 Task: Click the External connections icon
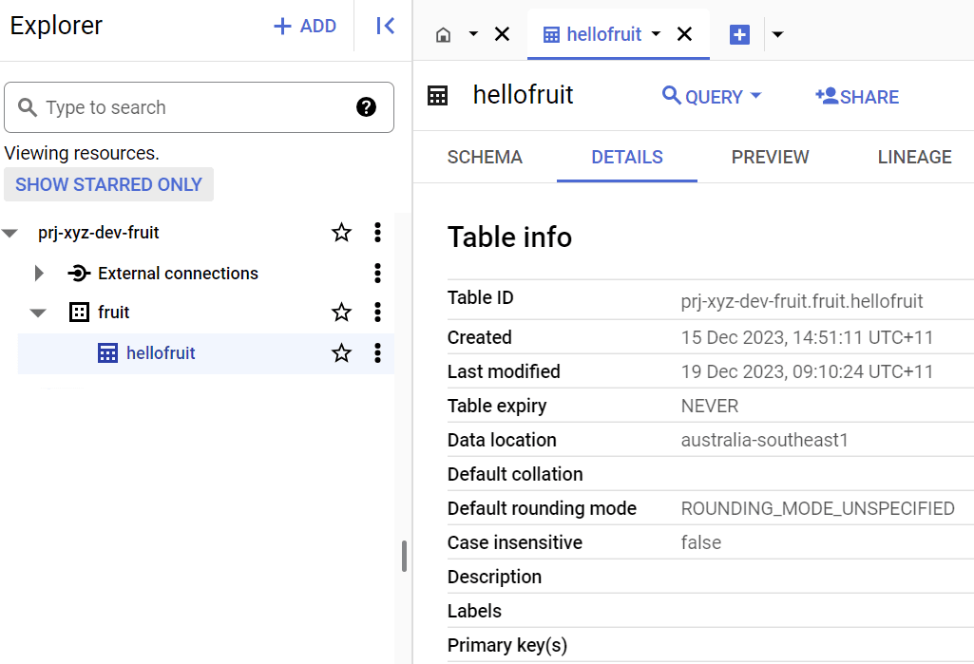(79, 274)
